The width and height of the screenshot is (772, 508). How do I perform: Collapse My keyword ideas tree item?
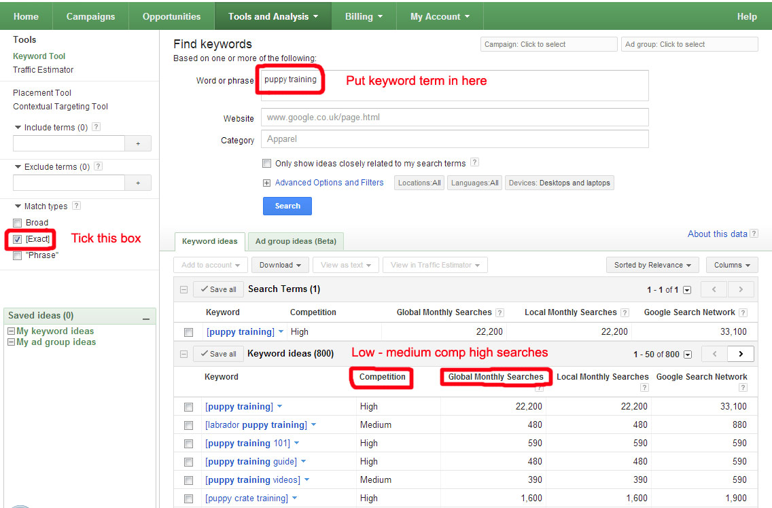tap(12, 331)
